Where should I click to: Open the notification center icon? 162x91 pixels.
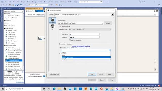159,89
